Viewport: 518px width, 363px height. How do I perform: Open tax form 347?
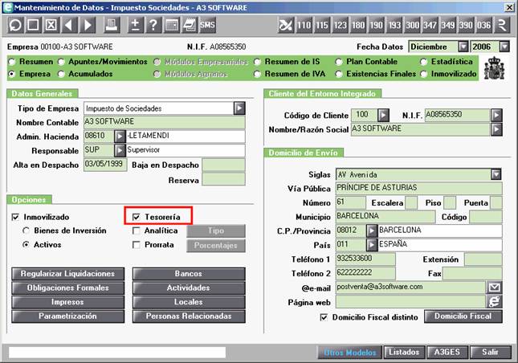[x=430, y=25]
